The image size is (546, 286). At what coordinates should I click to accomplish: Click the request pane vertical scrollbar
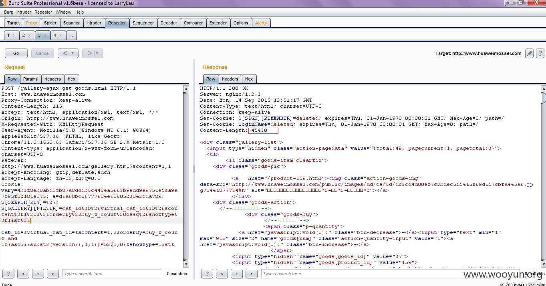[x=186, y=176]
